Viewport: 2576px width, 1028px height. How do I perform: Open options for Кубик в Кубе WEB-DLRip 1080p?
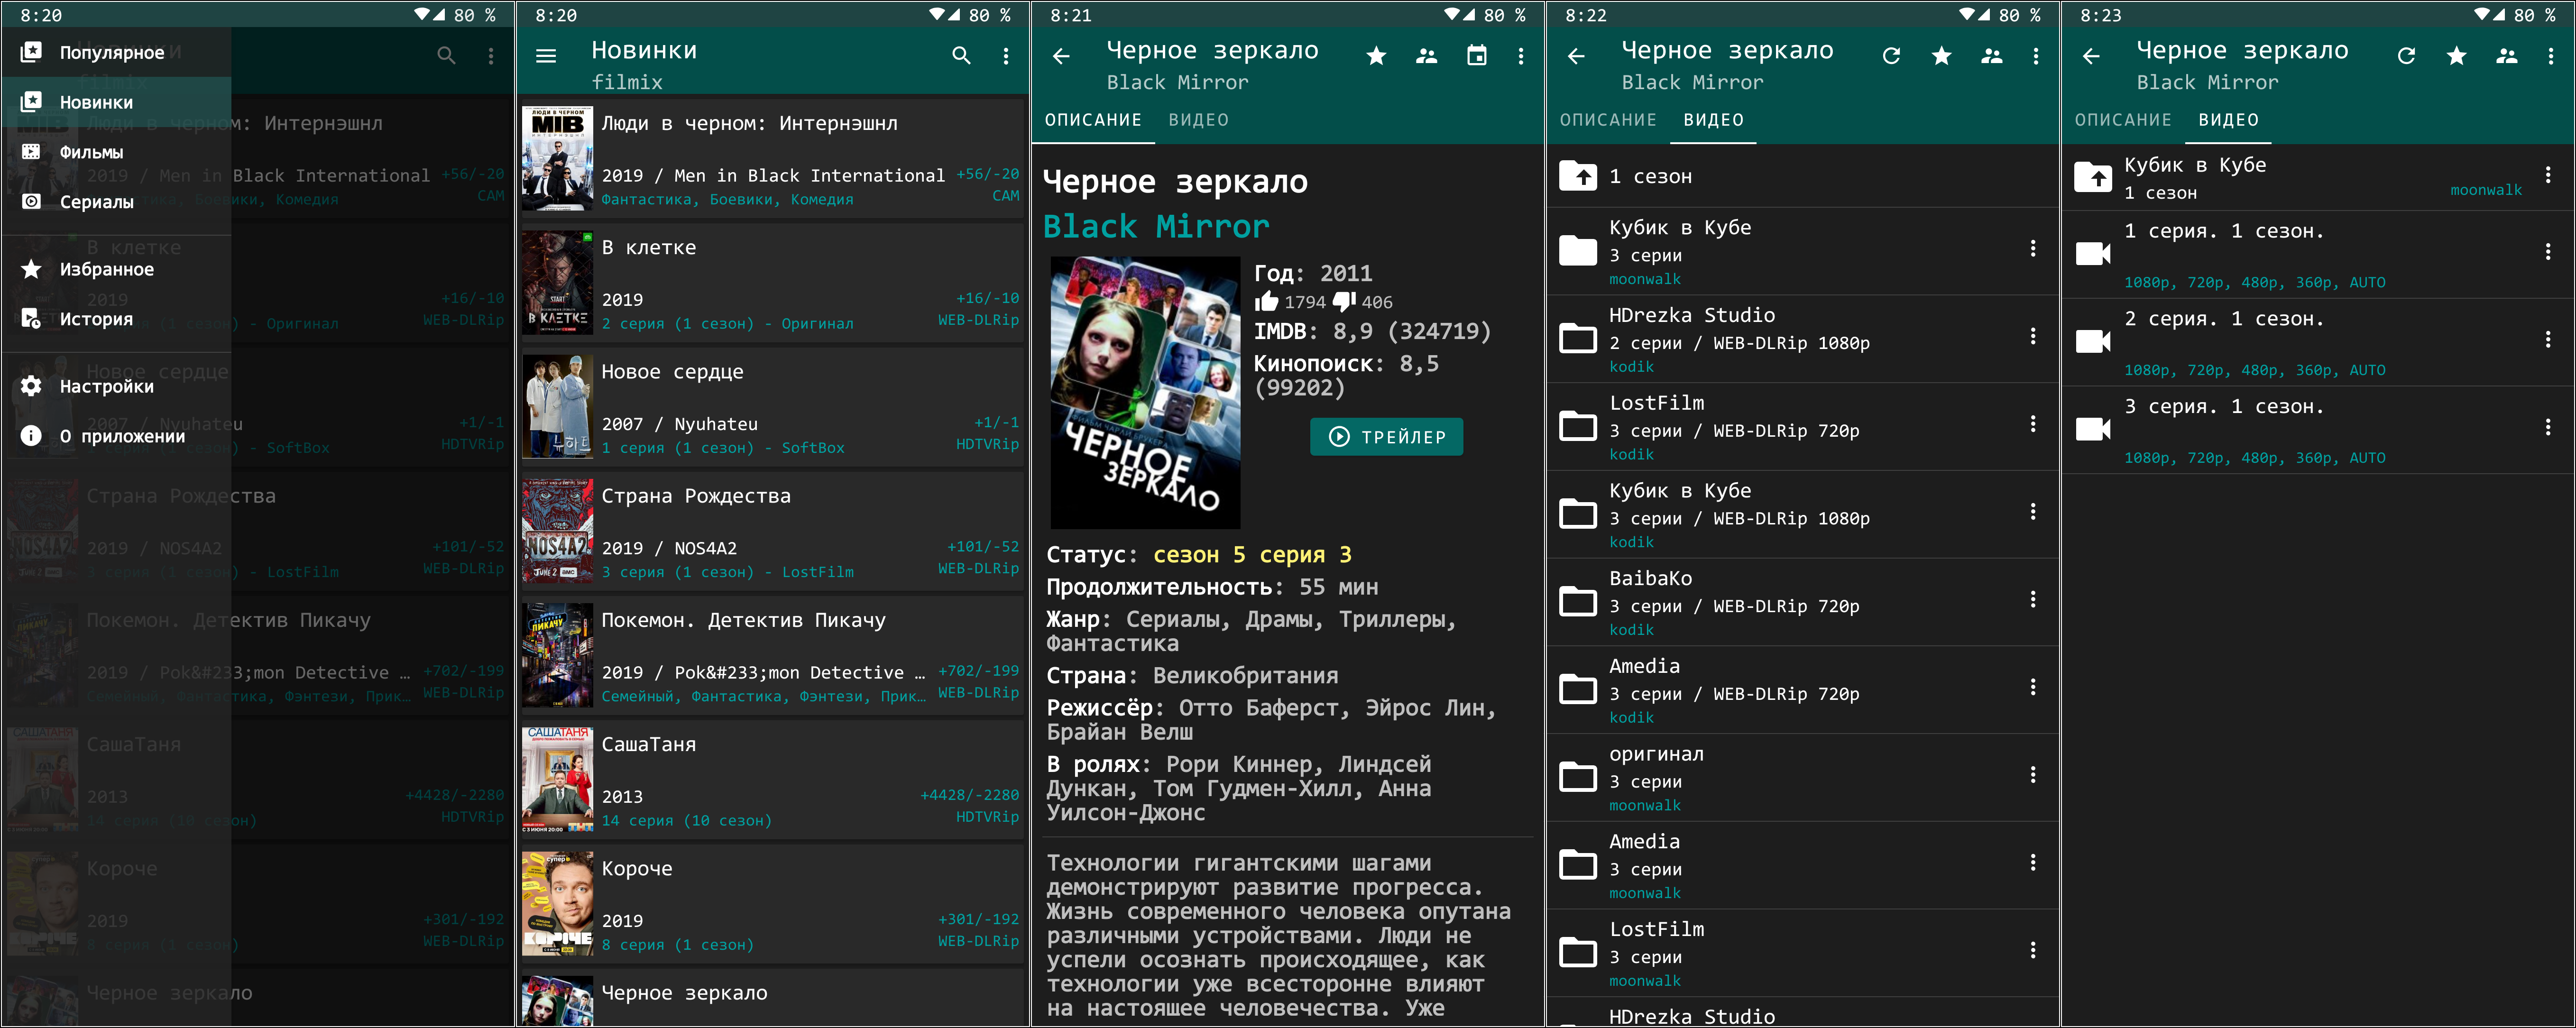(x=2033, y=512)
